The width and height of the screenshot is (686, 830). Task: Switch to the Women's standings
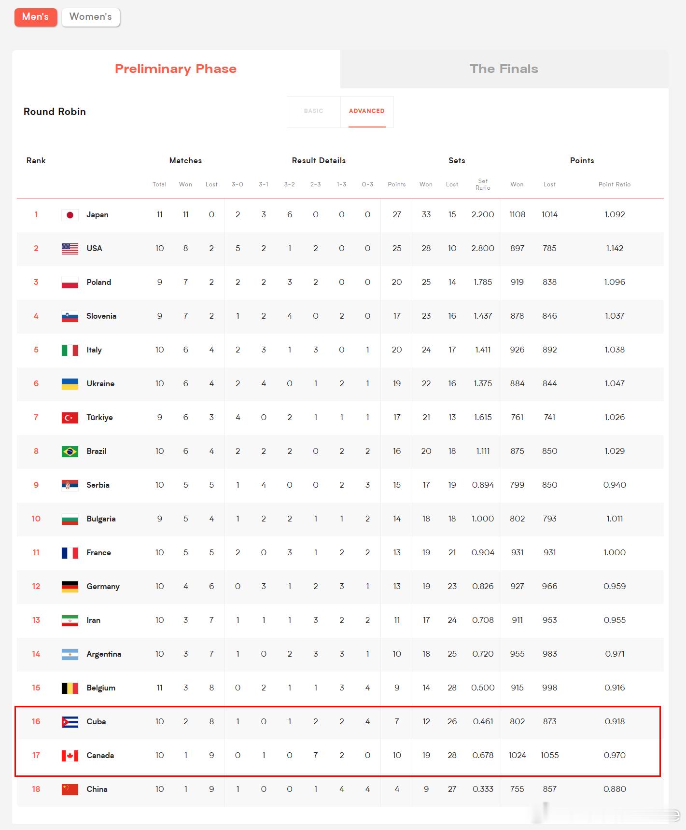pyautogui.click(x=91, y=17)
